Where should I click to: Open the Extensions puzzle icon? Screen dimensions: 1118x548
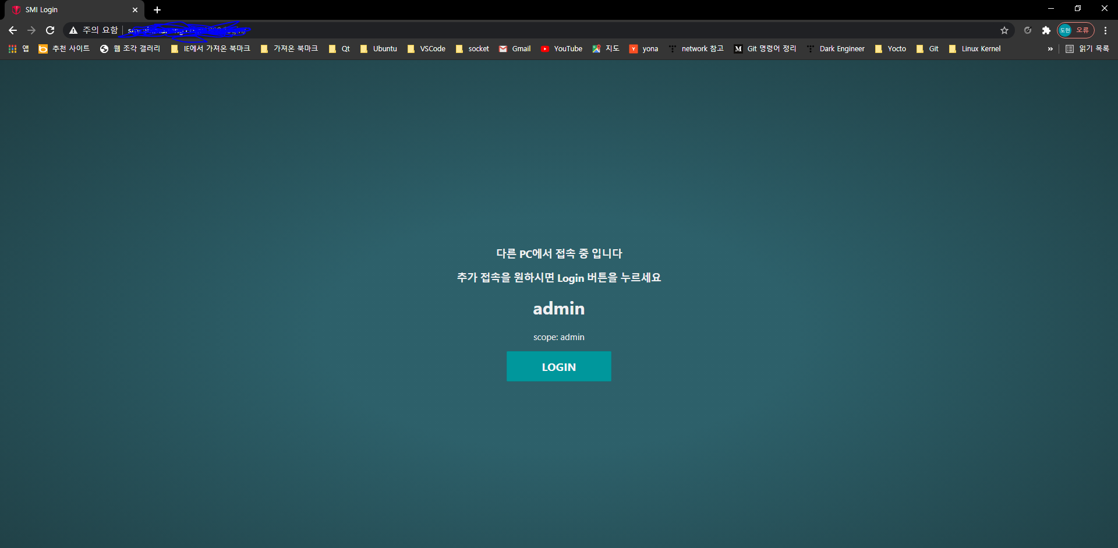[x=1046, y=30]
